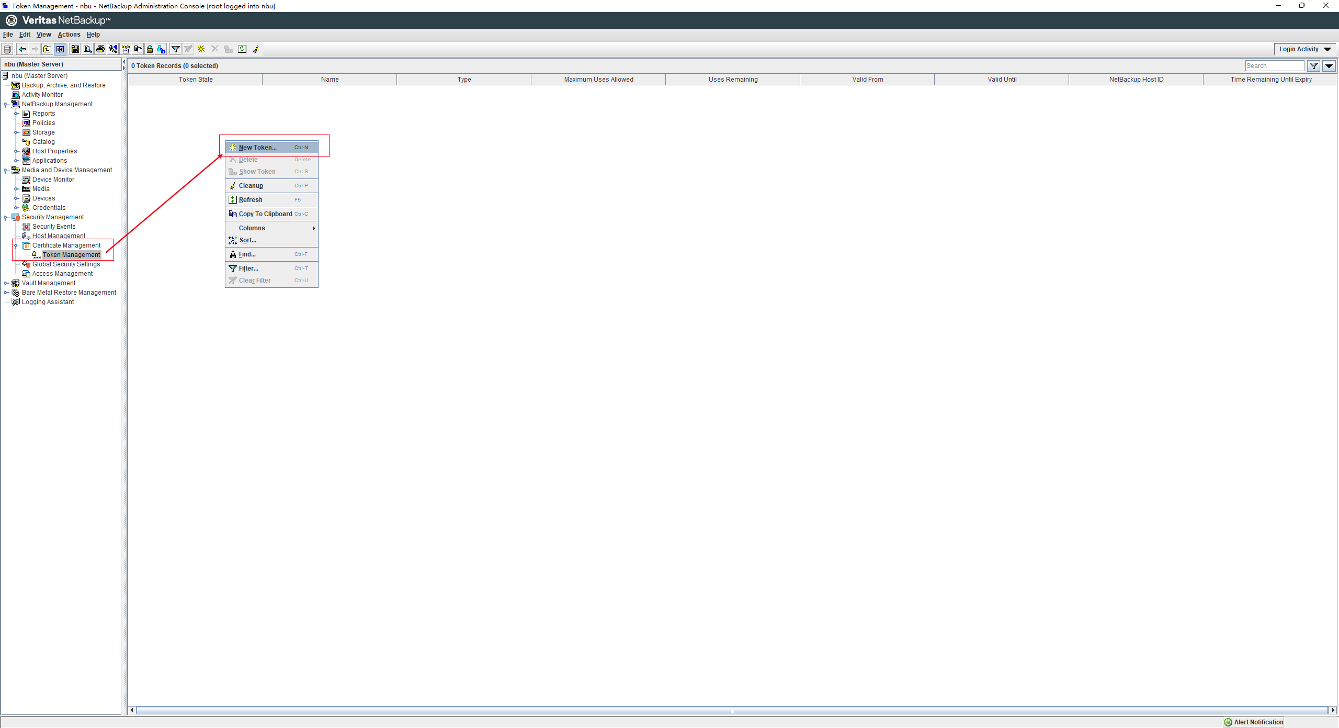The width and height of the screenshot is (1339, 728).
Task: Click the new token star toolbar icon
Action: pyautogui.click(x=201, y=49)
